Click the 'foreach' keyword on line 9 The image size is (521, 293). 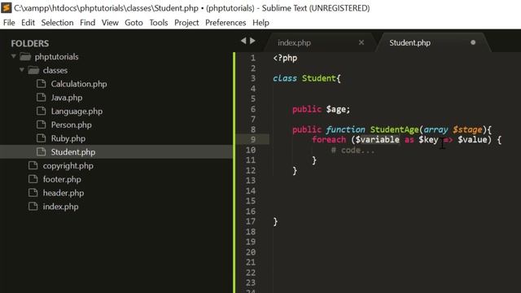329,139
